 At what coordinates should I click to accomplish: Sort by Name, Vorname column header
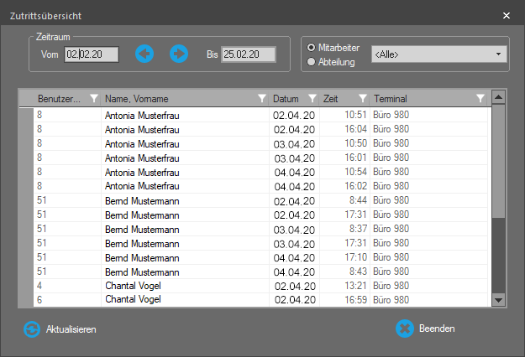pyautogui.click(x=176, y=99)
